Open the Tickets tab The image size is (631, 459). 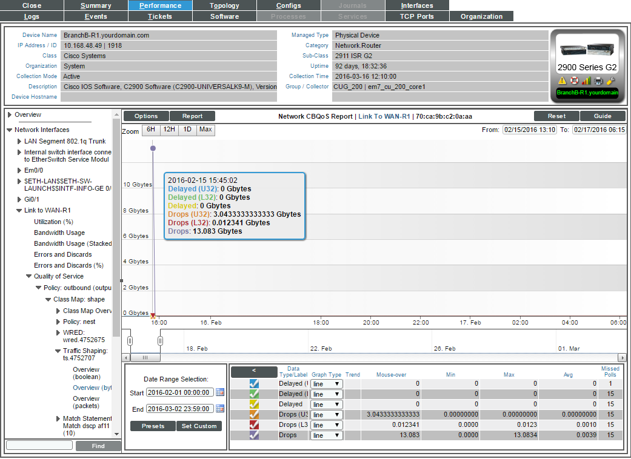(x=160, y=16)
